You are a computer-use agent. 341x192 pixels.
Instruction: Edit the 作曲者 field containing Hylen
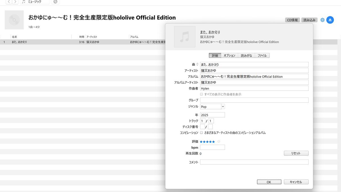pyautogui.click(x=254, y=88)
